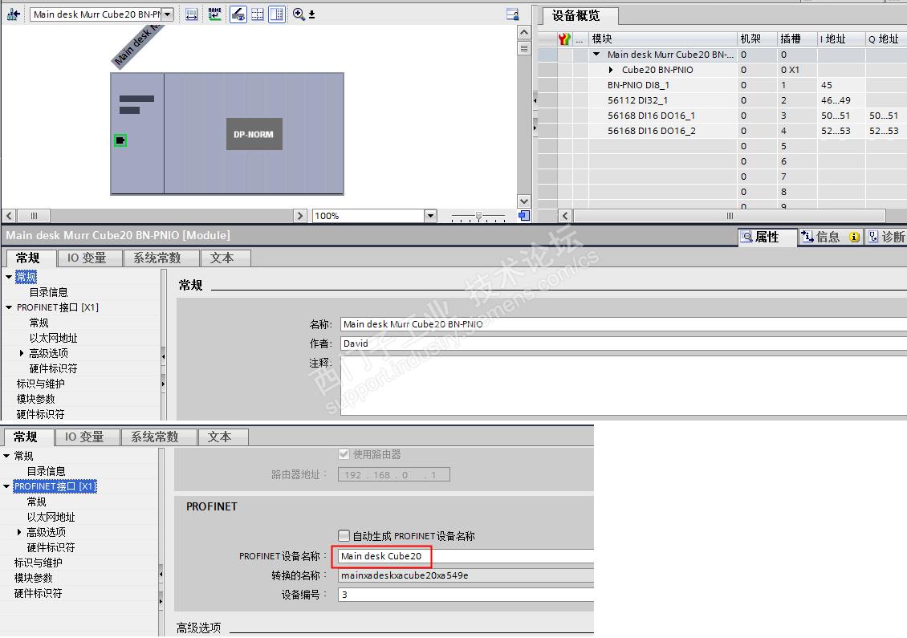Screen dimensions: 907x638
Task: Collapse the upper 常规 tree node
Action: (x=10, y=277)
